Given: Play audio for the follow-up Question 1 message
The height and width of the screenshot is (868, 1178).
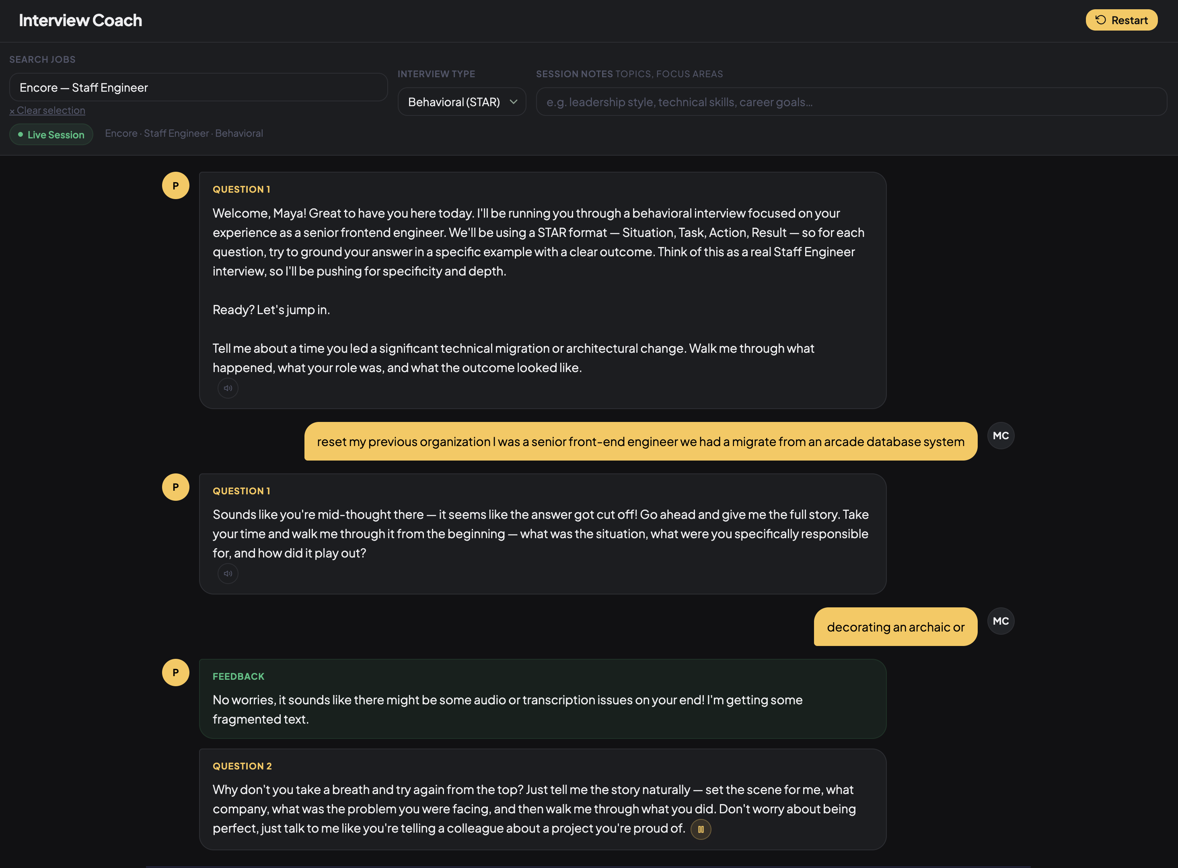Looking at the screenshot, I should (228, 573).
